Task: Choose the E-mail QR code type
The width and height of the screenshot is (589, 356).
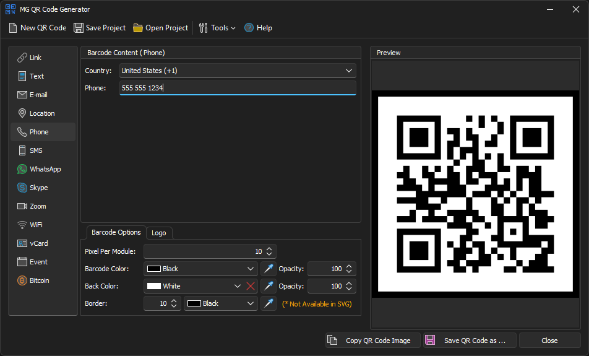Action: pyautogui.click(x=43, y=95)
